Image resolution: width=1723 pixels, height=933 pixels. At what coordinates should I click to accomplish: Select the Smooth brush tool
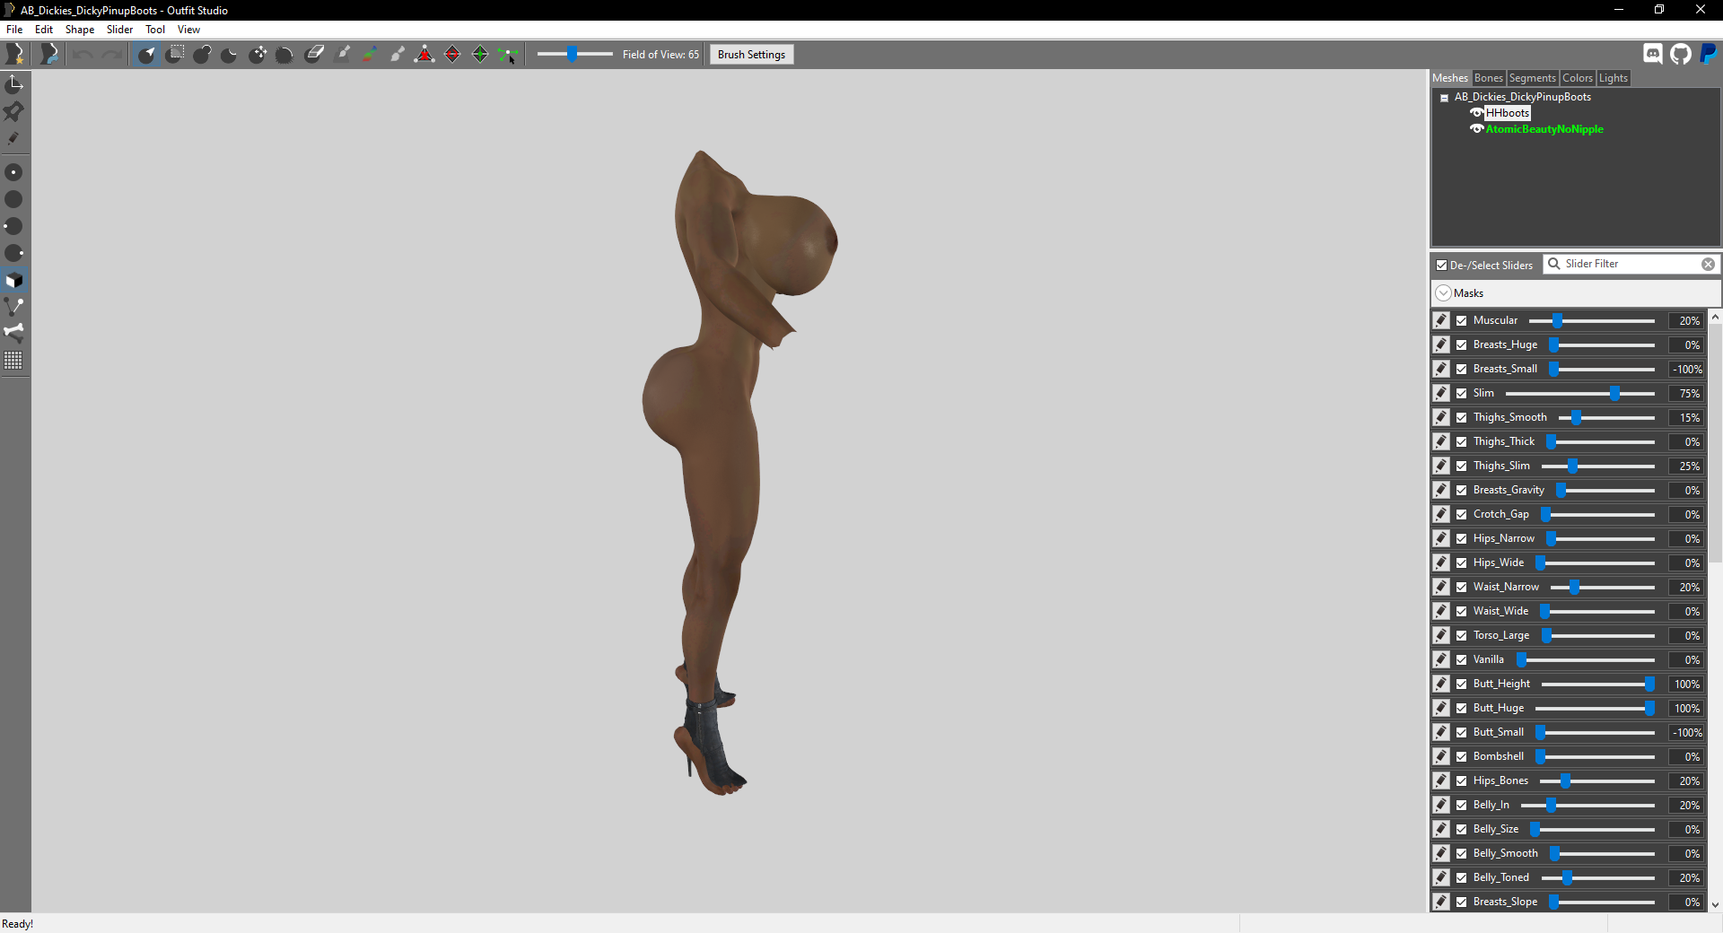pyautogui.click(x=285, y=55)
